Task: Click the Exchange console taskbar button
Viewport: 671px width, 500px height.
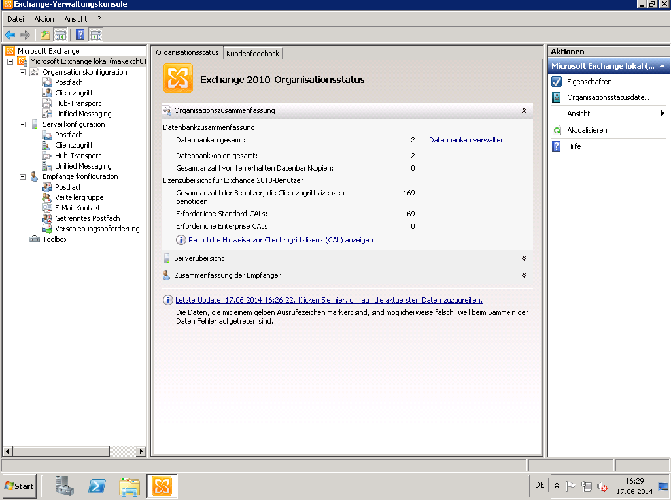Action: (x=162, y=486)
